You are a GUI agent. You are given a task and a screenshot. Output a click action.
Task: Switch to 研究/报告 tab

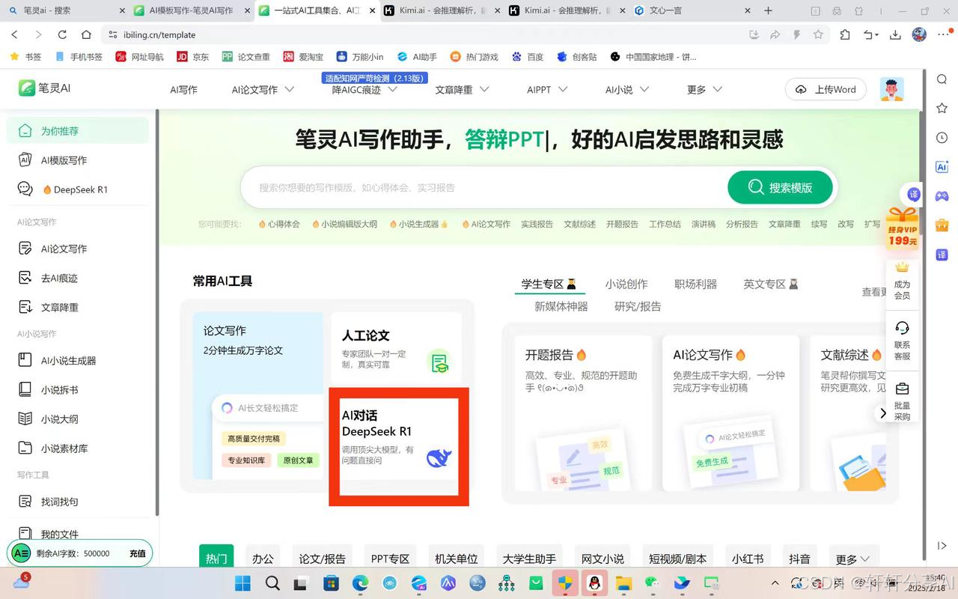tap(638, 306)
